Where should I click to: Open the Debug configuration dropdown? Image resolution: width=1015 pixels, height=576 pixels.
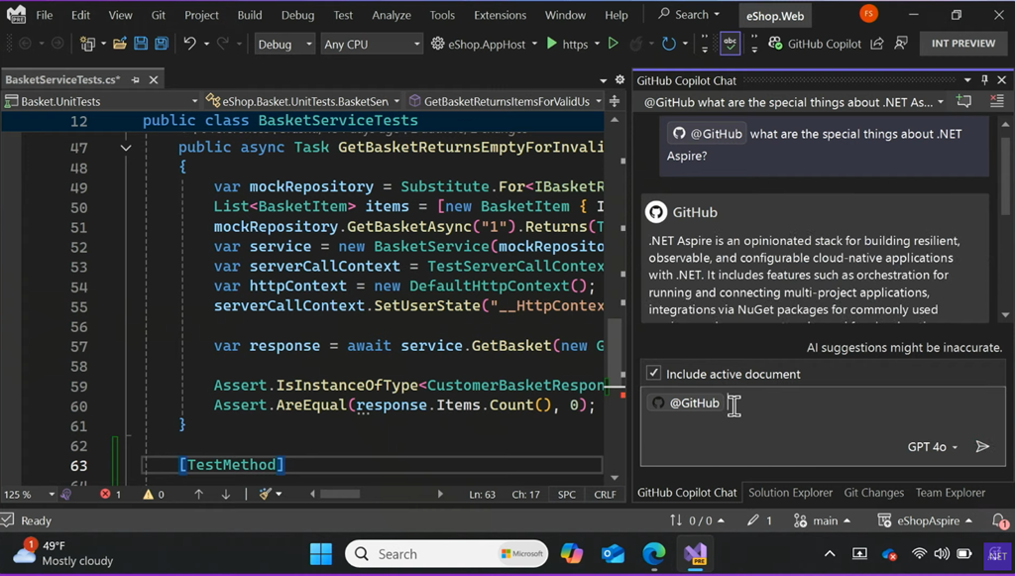tap(284, 44)
